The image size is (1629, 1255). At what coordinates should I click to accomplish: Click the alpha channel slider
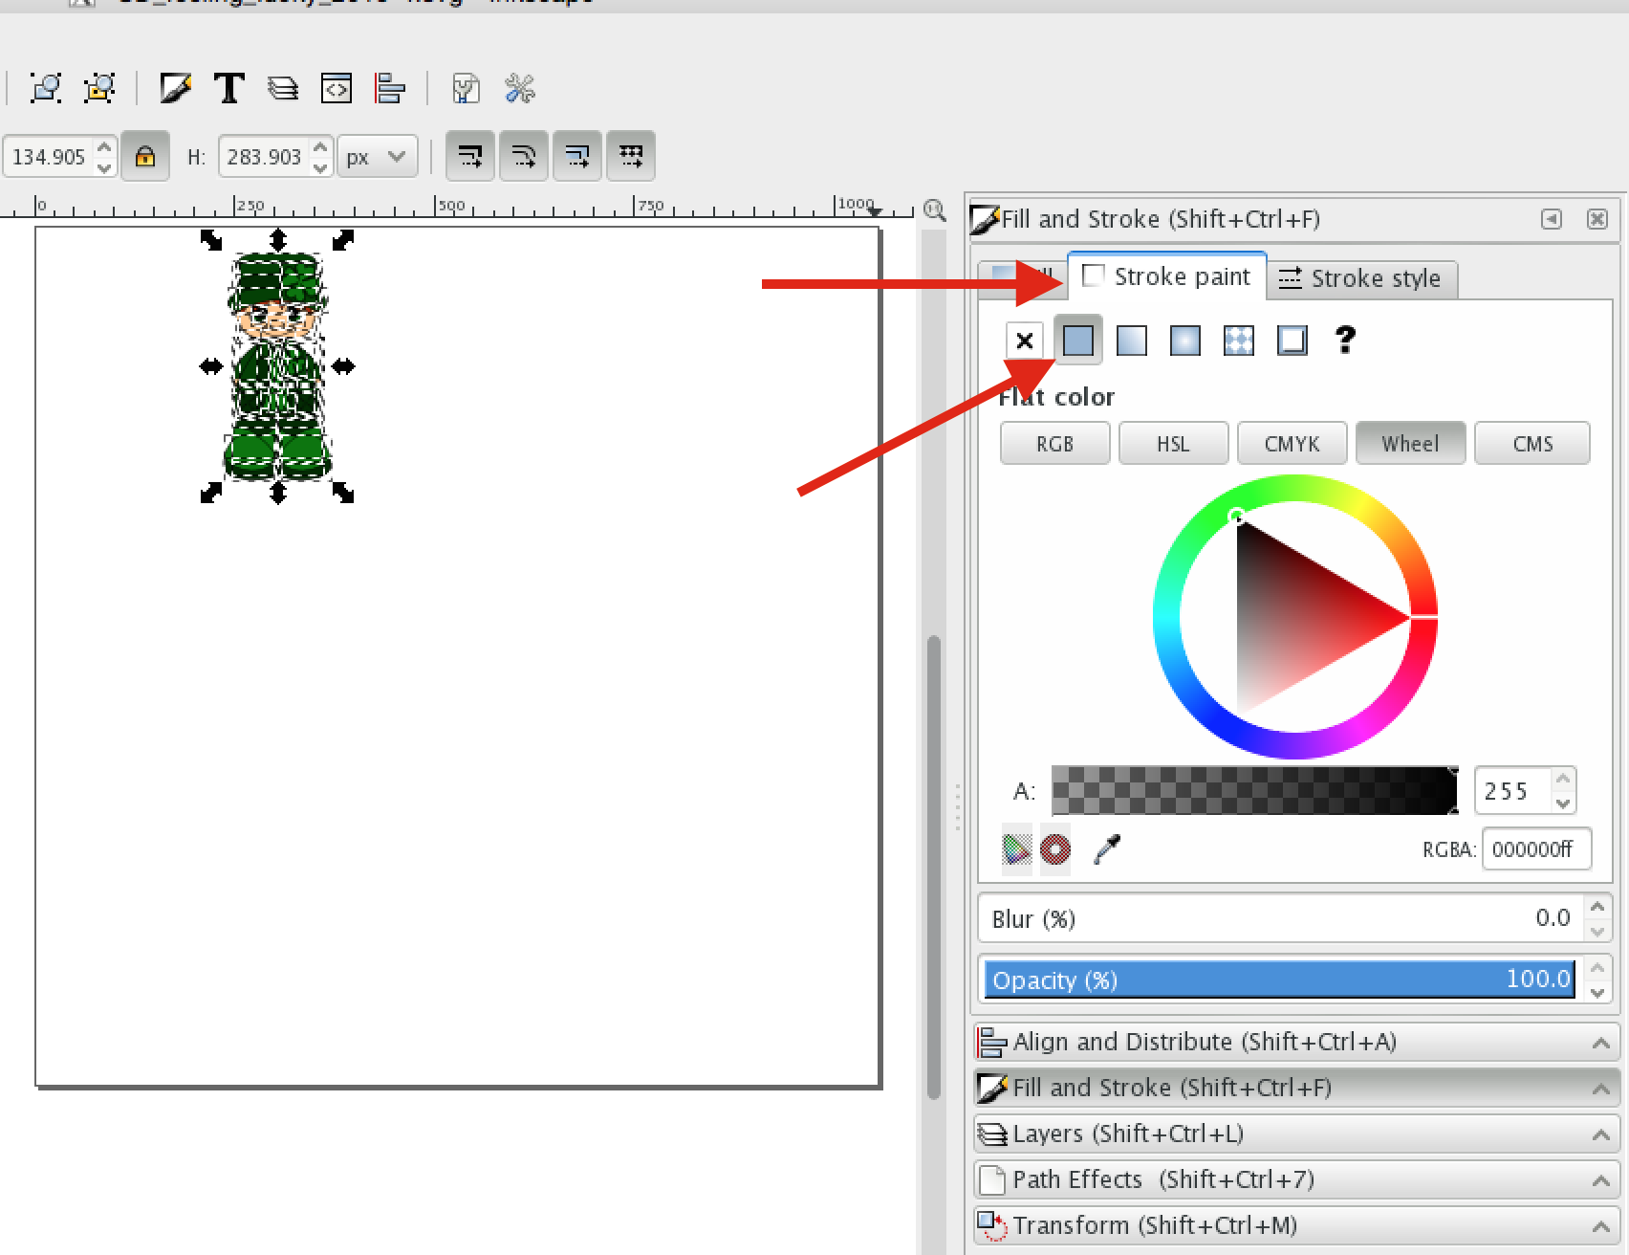(1255, 790)
